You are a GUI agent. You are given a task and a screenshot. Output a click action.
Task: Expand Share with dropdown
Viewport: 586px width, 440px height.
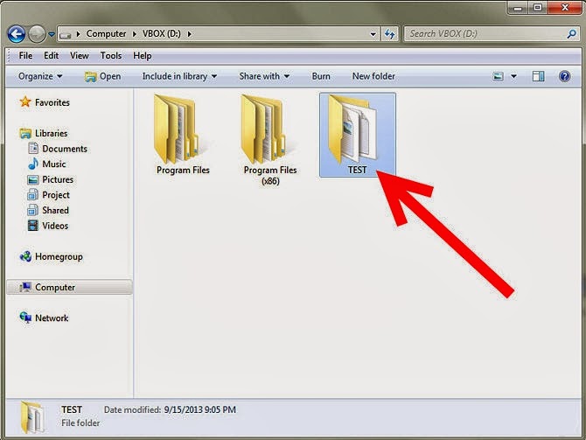(264, 76)
